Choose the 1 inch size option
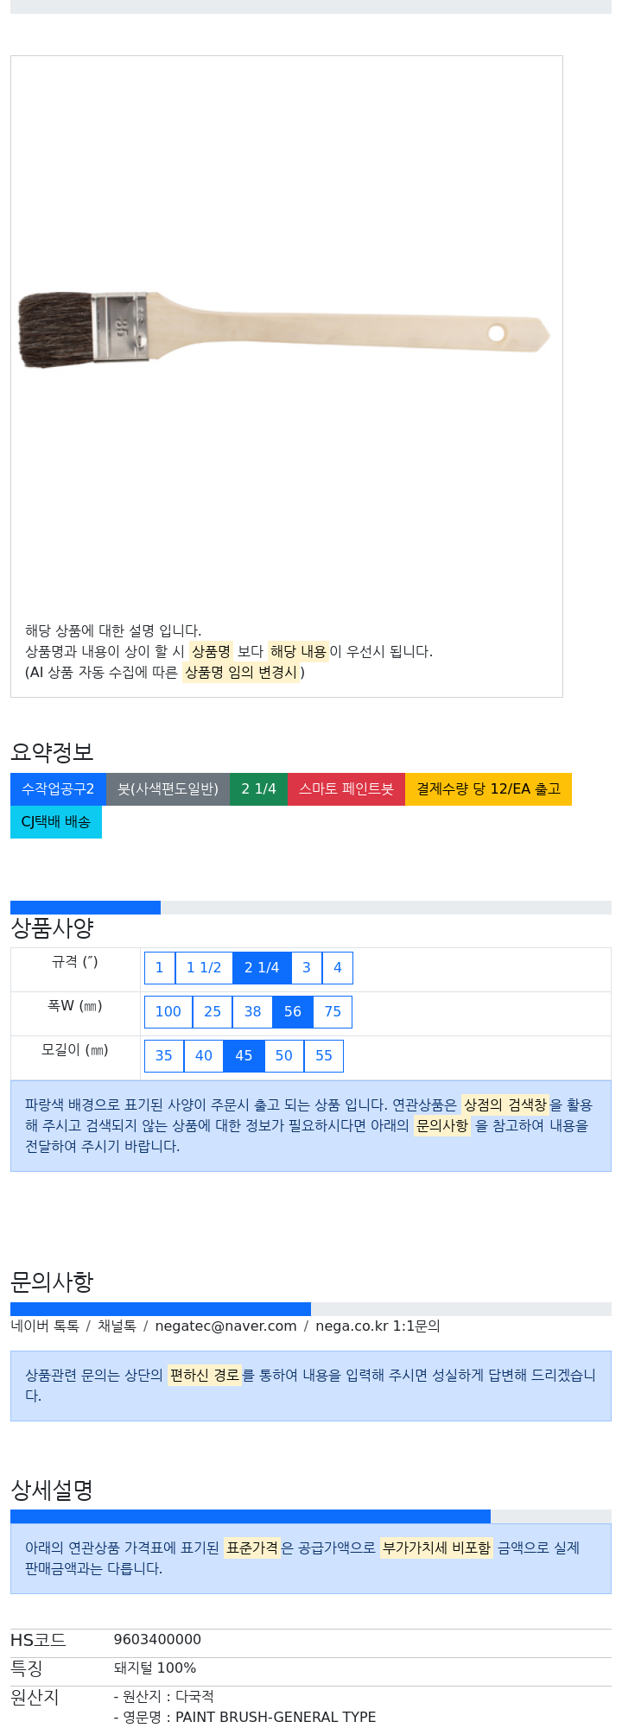 (x=160, y=968)
